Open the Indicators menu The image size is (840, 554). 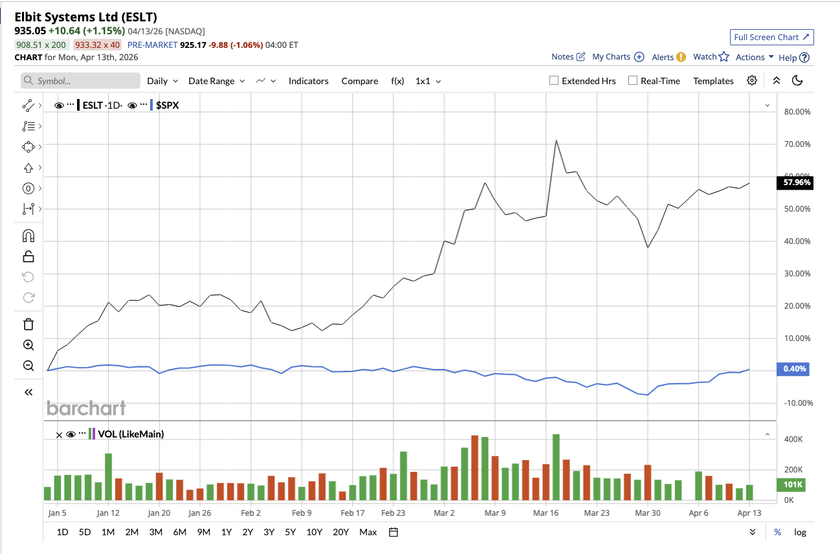tap(308, 81)
